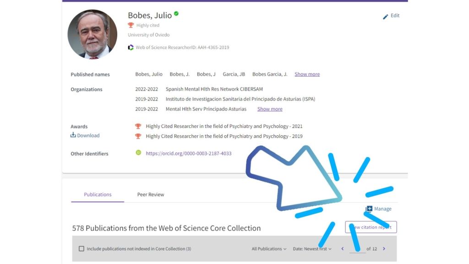Image resolution: width=469 pixels, height=264 pixels.
Task: Click the Web of Science ResearcherID icon
Action: point(131,47)
